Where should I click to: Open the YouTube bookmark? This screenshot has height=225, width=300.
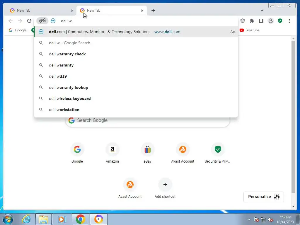point(250,30)
